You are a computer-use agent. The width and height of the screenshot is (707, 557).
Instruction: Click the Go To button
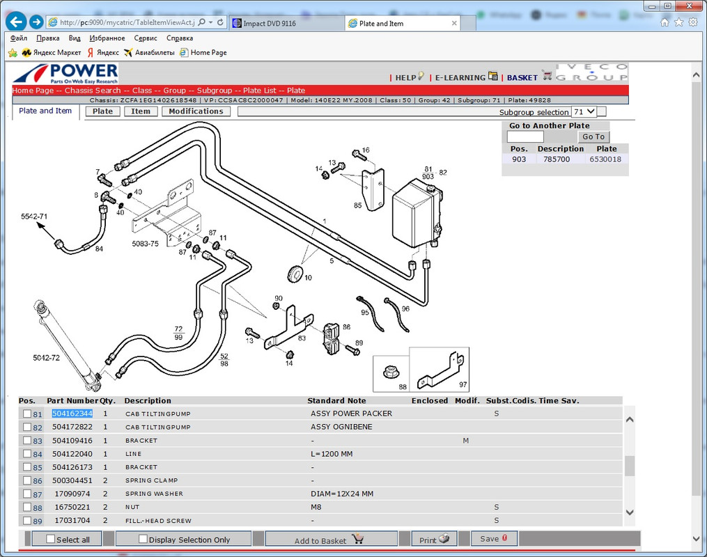(x=593, y=136)
